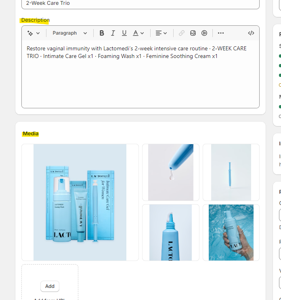This screenshot has width=281, height=300.
Task: Expand the AI generate options chevron
Action: pos(38,33)
